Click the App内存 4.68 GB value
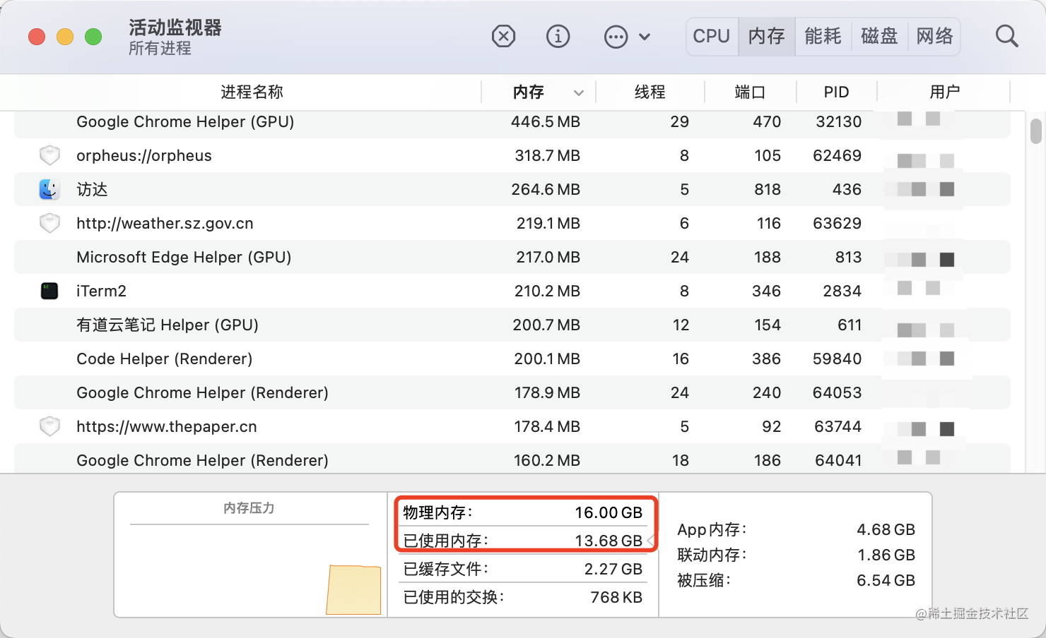Viewport: 1046px width, 638px height. click(x=886, y=529)
